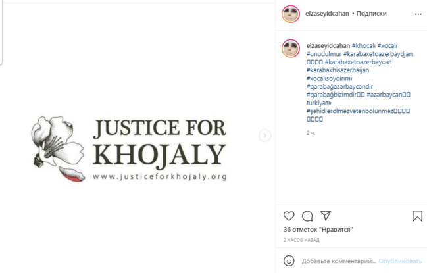Go to next image in carousel
This screenshot has height=273, width=427.
(264, 136)
